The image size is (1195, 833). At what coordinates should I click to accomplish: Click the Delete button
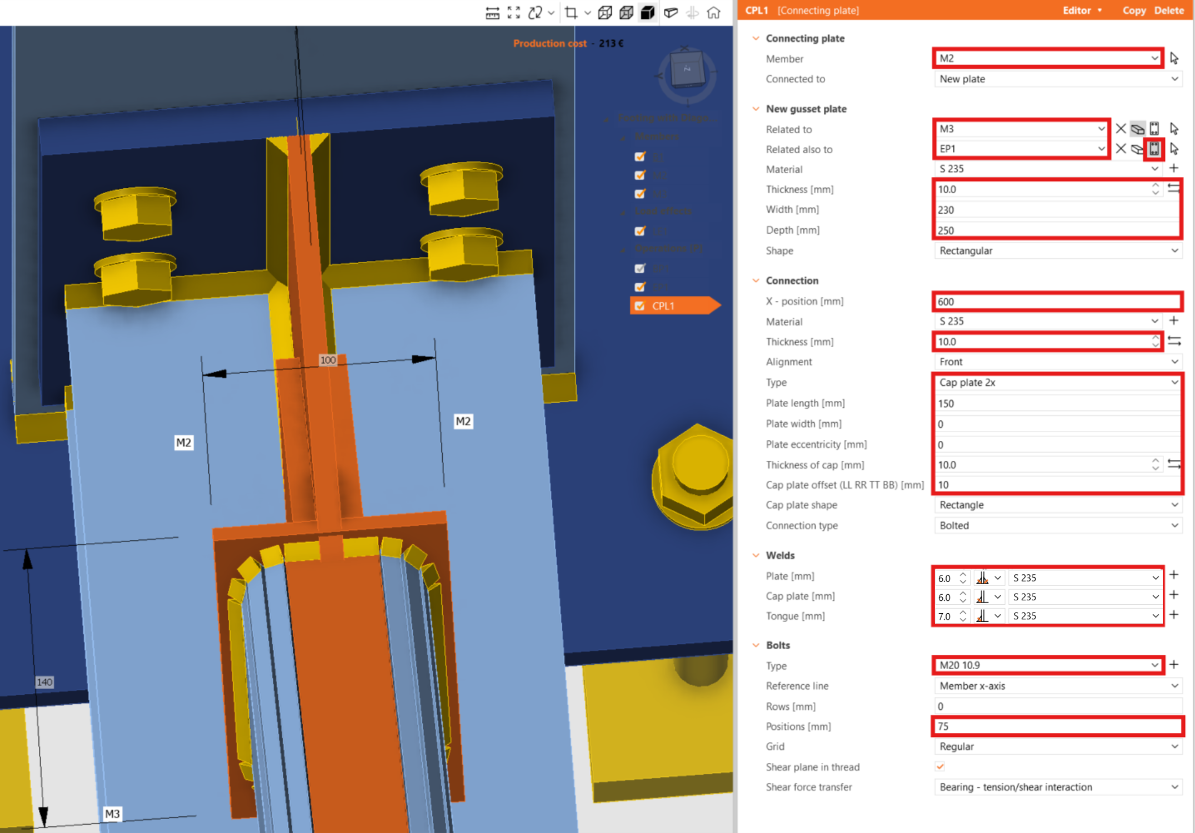click(1169, 11)
